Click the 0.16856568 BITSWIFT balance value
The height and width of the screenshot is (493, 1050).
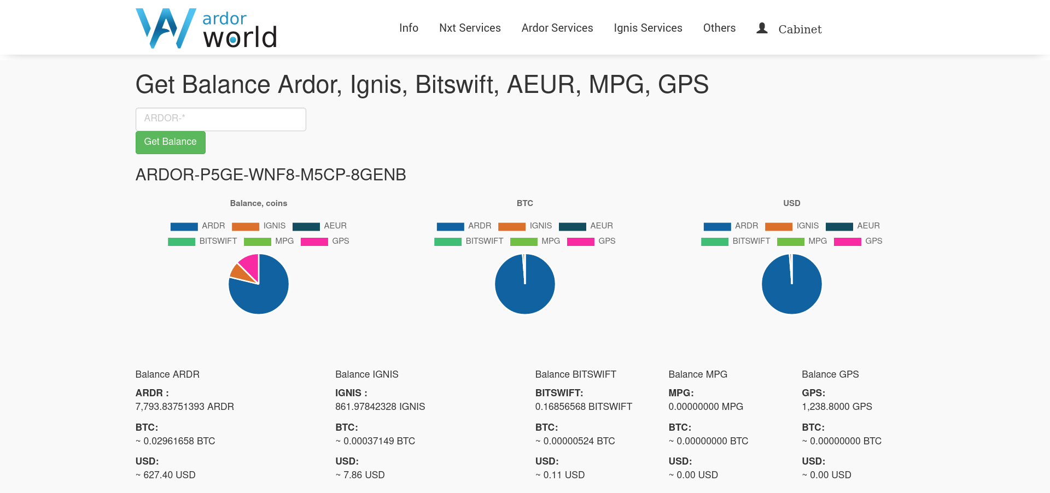tap(584, 407)
